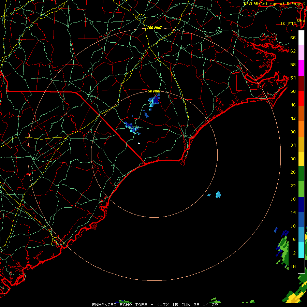This screenshot has height=307, width=307.
Task: Click the legend value '10'
Action: click(293, 226)
